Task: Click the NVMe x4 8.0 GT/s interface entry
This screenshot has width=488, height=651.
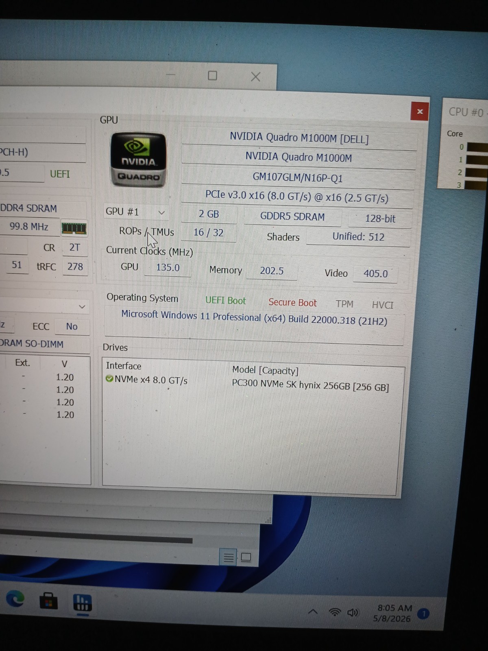Action: [150, 380]
